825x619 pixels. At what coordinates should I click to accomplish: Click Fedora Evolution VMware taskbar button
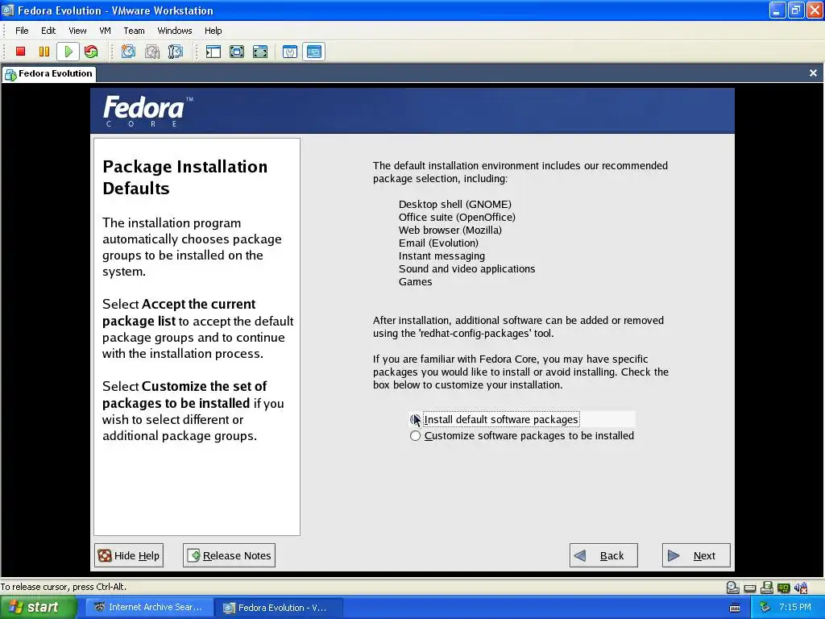click(280, 608)
